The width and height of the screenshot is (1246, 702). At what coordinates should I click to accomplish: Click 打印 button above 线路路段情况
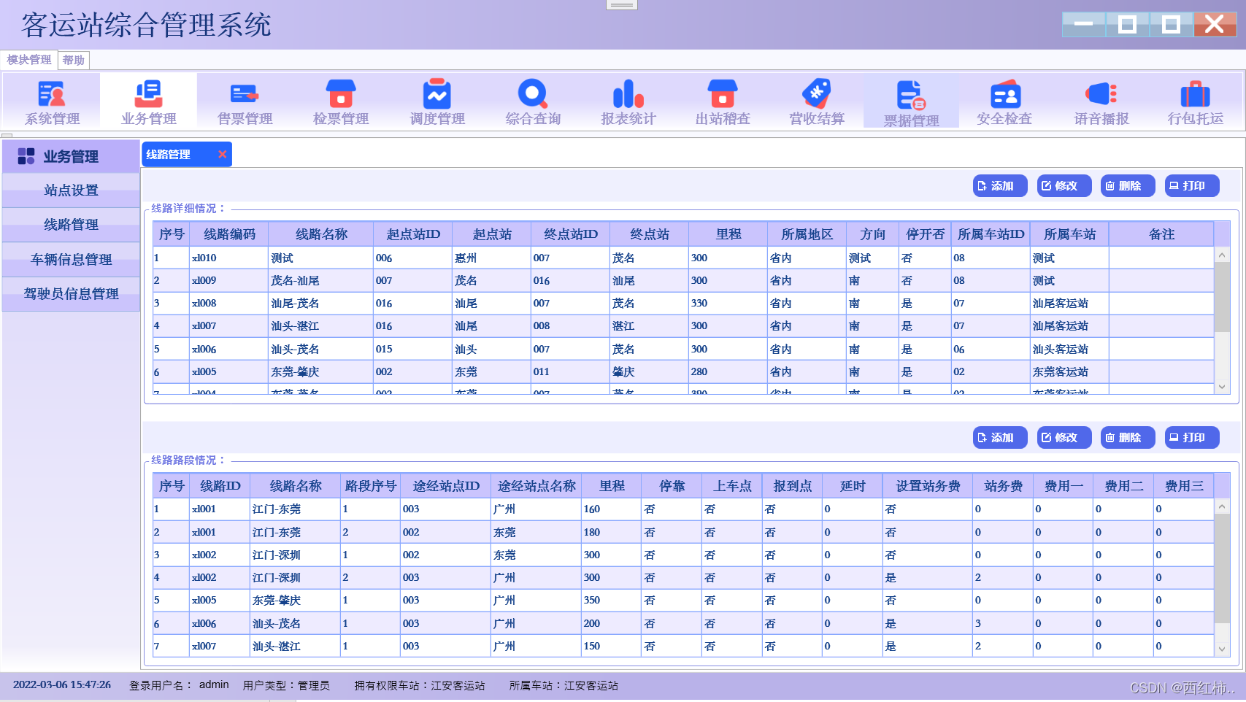(1192, 438)
